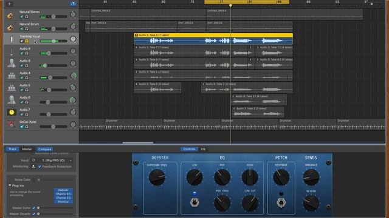
Task: Collapse the Plug-ins disclosure triangle
Action: coord(10,185)
